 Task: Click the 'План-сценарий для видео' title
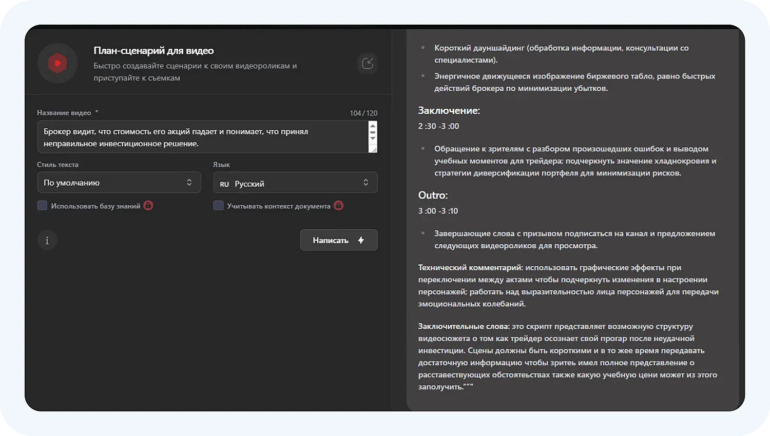click(153, 51)
